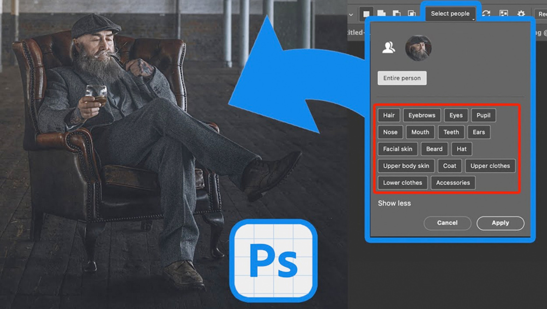The image size is (547, 309).
Task: Choose the Add to selection mode icon
Action: tap(381, 13)
